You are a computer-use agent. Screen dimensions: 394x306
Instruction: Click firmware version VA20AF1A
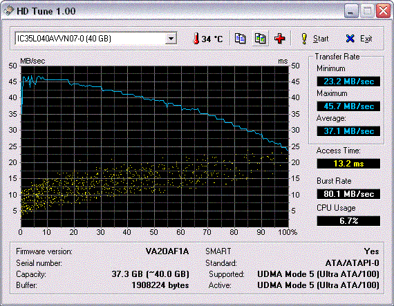pos(167,251)
